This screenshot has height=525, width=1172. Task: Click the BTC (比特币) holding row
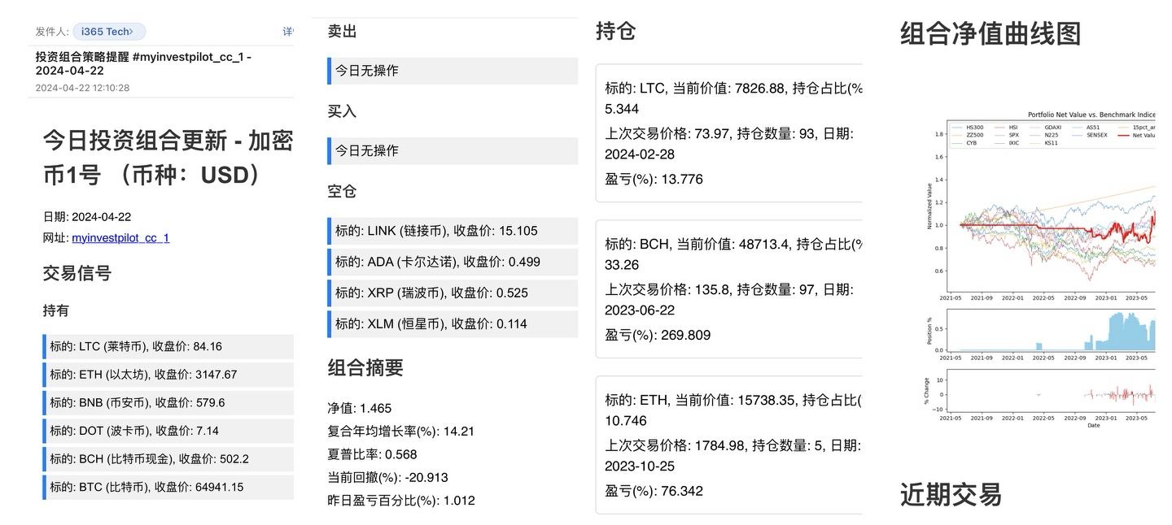[168, 488]
